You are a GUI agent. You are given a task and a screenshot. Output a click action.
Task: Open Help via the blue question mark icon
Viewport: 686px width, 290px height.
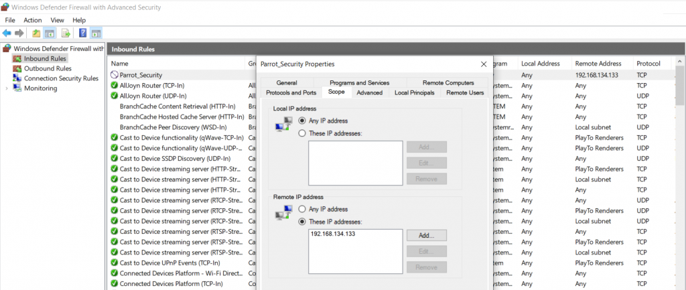point(82,33)
